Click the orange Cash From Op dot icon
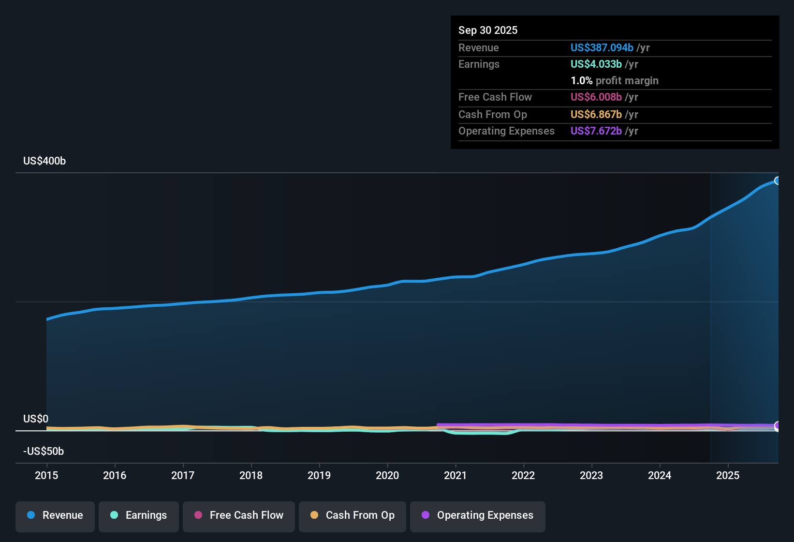This screenshot has width=794, height=542. [x=314, y=515]
